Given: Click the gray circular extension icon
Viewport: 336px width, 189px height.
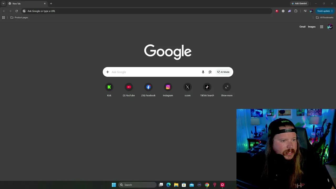Looking at the screenshot, I should (x=283, y=11).
